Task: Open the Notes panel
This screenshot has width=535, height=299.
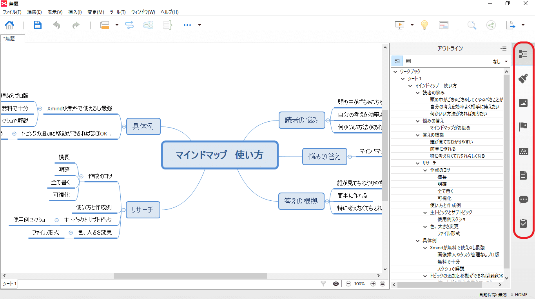Action: pyautogui.click(x=523, y=175)
